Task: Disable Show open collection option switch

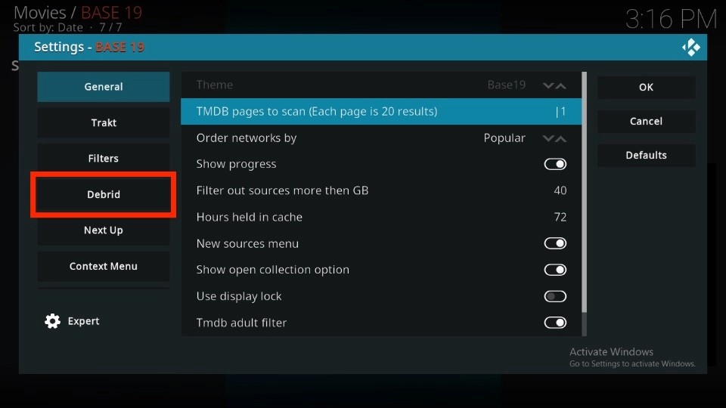Action: click(x=555, y=270)
